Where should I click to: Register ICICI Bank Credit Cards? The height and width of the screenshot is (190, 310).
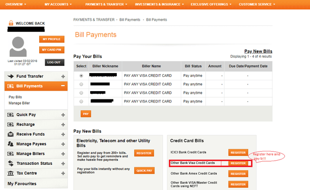pos(238,152)
